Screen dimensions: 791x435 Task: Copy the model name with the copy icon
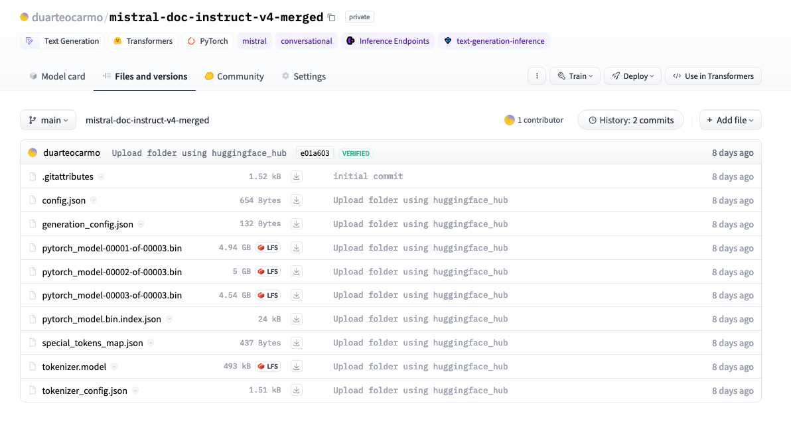pyautogui.click(x=331, y=18)
